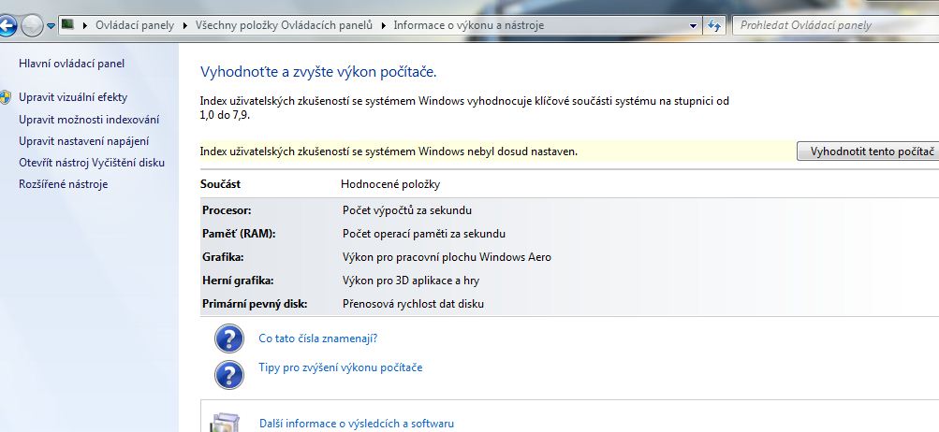Click the Forward navigation arrow button
Screen dimensions: 939x432
click(31, 26)
